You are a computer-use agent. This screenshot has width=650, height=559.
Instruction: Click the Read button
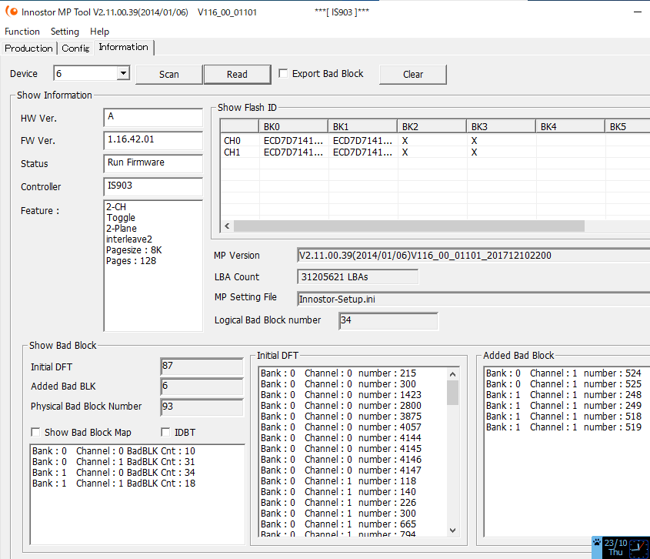[x=237, y=74]
